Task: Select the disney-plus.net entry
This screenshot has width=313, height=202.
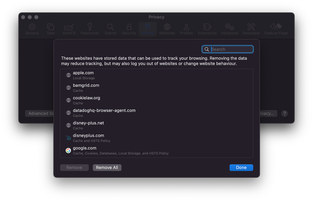Action: [156, 125]
